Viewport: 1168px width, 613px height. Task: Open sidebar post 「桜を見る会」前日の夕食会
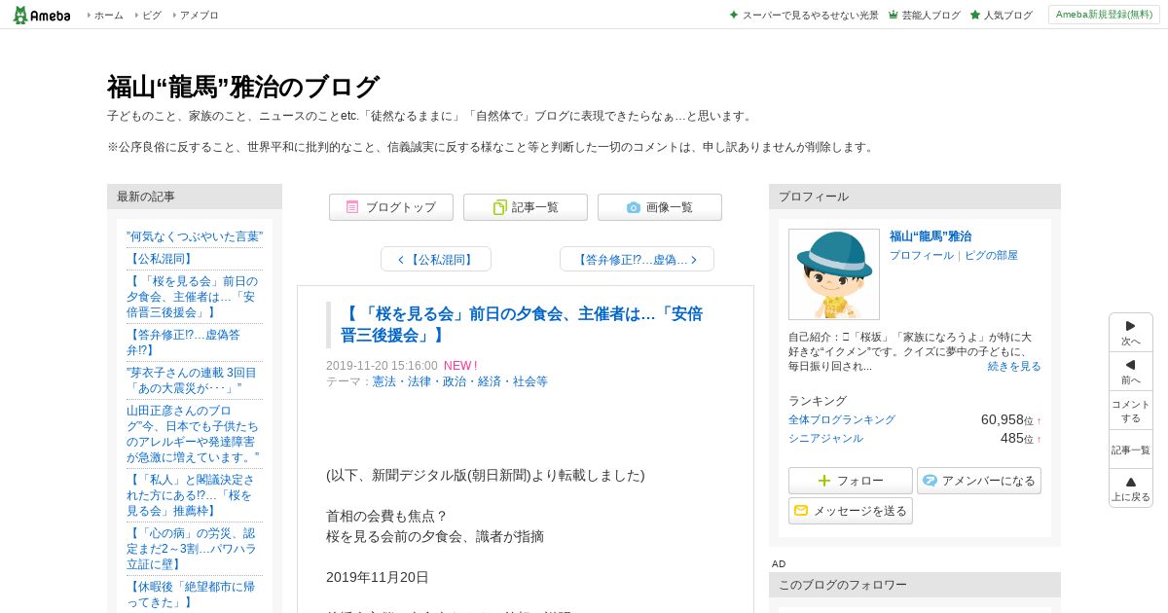point(192,297)
